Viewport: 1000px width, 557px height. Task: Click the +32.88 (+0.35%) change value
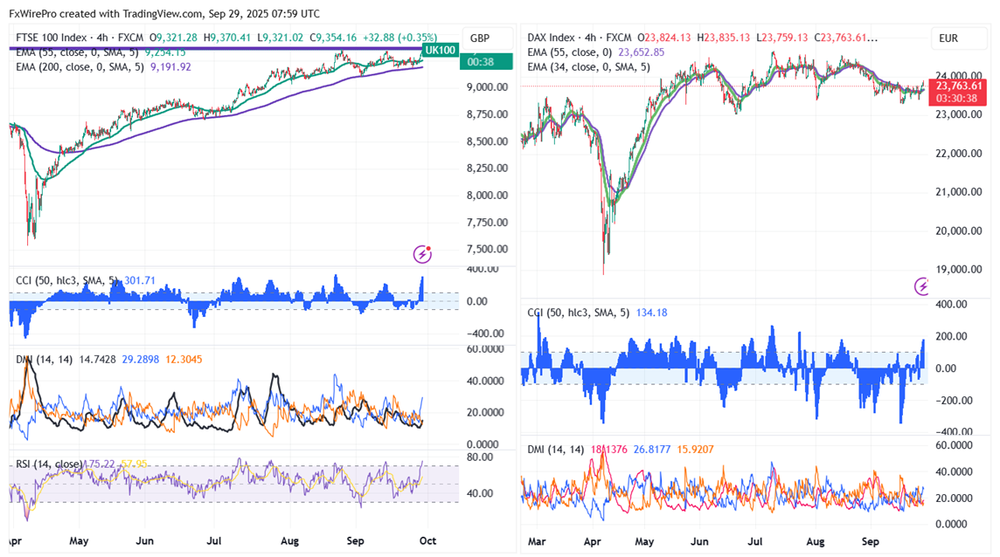[399, 38]
